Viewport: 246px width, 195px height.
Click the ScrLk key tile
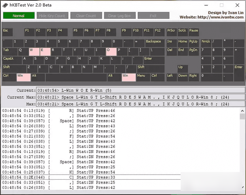tap(183, 32)
